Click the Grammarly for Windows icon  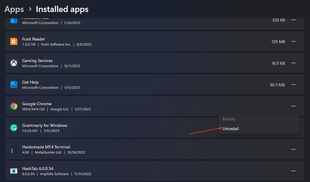tap(14, 128)
